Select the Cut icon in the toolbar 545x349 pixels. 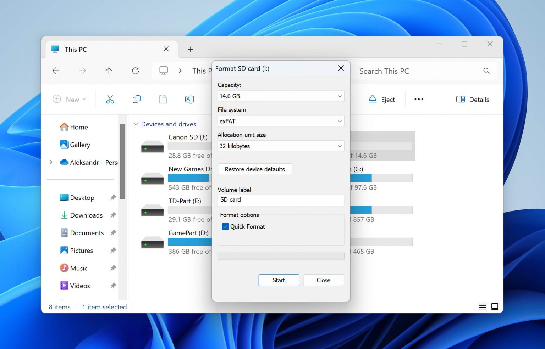pos(110,99)
